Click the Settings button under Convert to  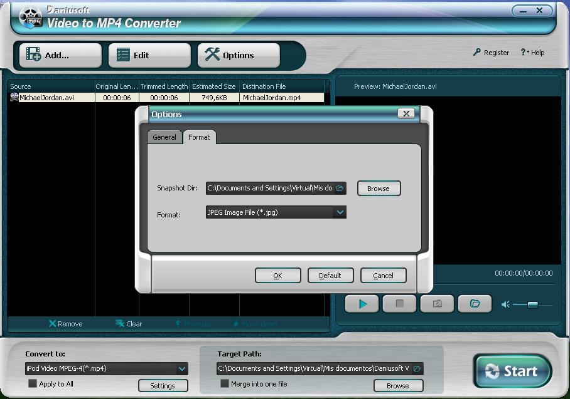point(163,386)
